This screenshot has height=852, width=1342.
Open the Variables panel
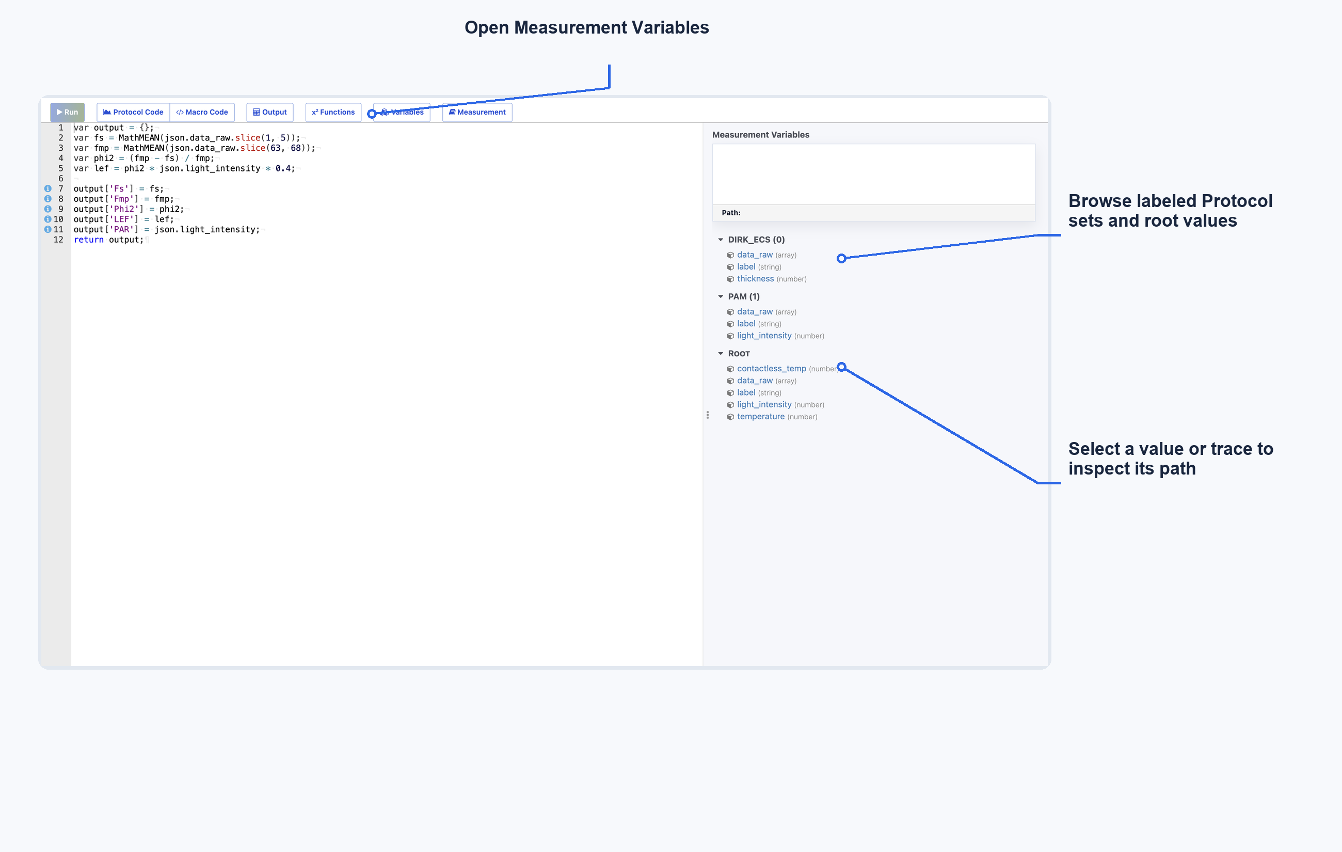pyautogui.click(x=402, y=112)
